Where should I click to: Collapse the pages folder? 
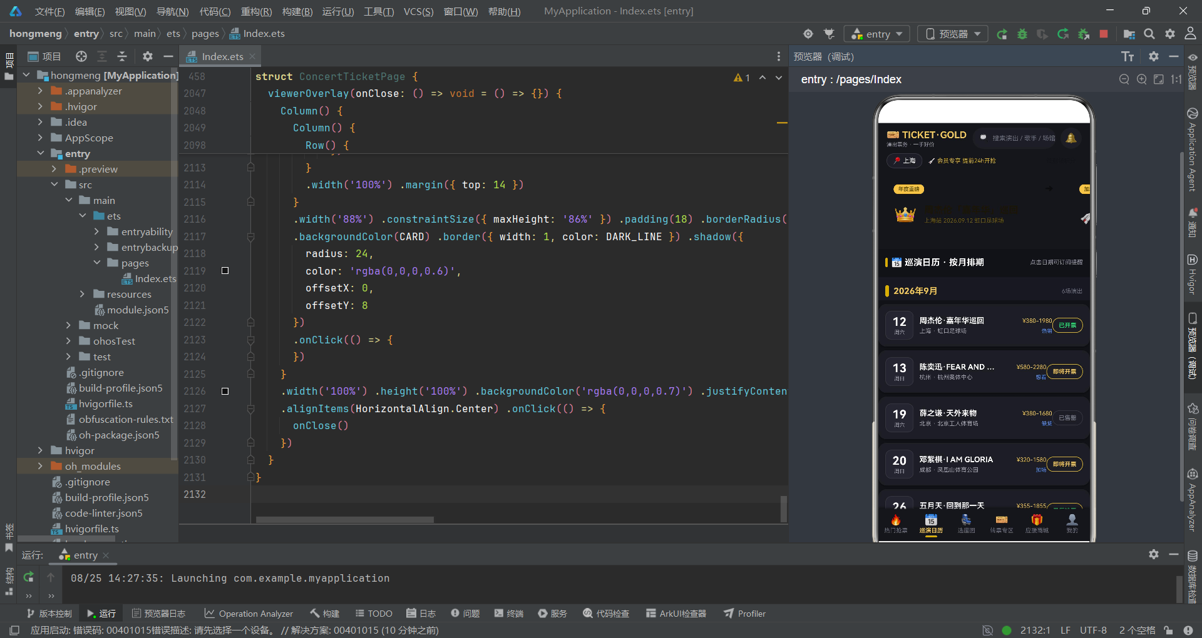pos(97,263)
